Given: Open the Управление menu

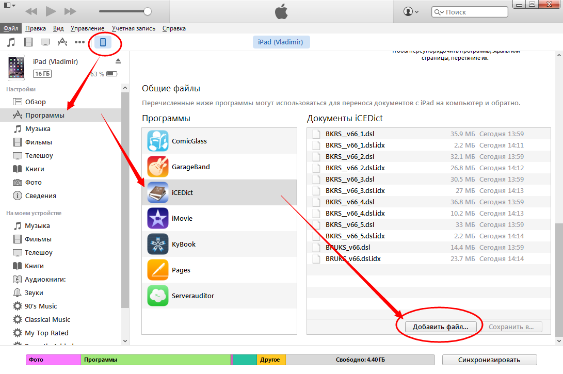Looking at the screenshot, I should coord(87,28).
